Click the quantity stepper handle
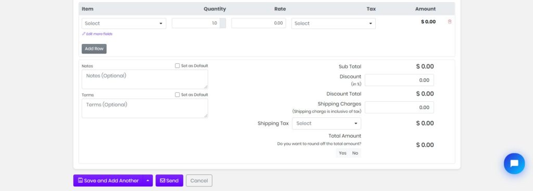This screenshot has width=533, height=191. (223, 23)
